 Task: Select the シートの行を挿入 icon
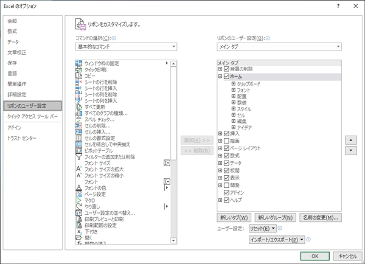point(79,88)
